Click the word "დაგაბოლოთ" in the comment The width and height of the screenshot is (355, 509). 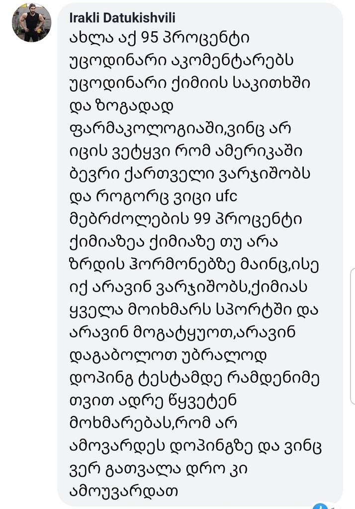point(123,355)
